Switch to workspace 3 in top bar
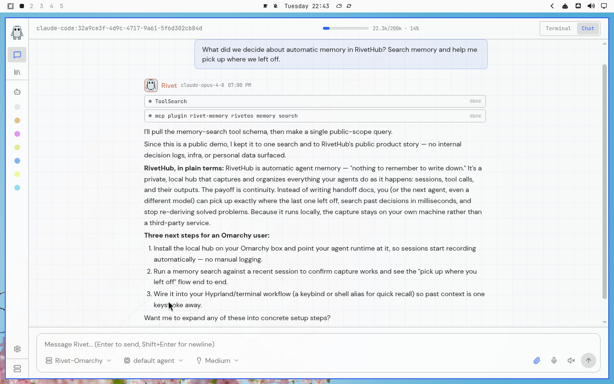 coord(42,6)
